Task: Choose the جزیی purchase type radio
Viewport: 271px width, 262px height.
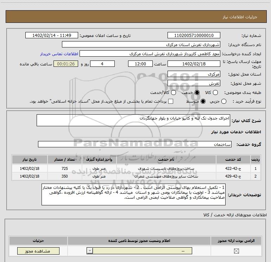Action: (x=223, y=101)
